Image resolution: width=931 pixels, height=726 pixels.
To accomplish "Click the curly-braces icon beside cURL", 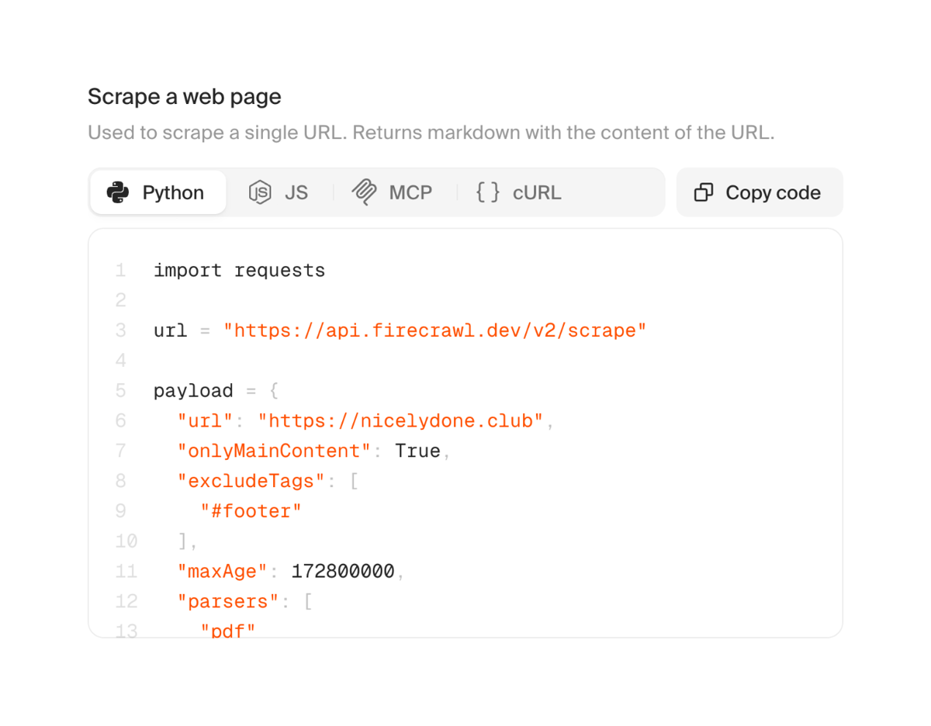I will tap(487, 192).
